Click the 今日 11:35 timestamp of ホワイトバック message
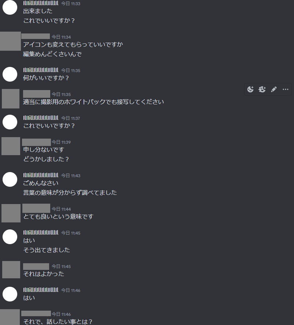Image resolution: width=294 pixels, height=325 pixels. 61,94
